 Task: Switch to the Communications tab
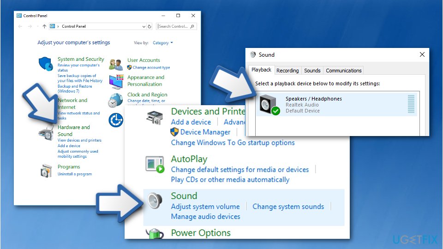click(343, 71)
